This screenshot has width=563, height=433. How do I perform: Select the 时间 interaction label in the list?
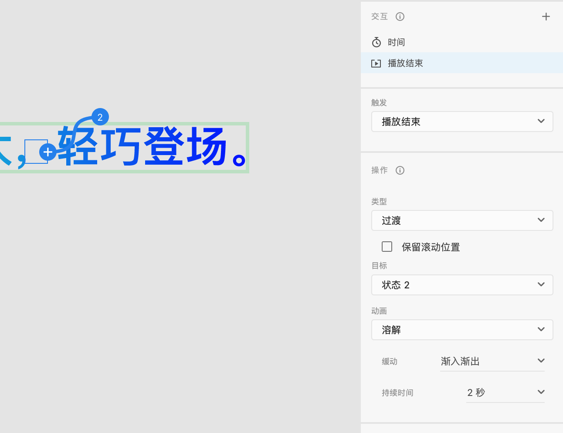click(396, 42)
